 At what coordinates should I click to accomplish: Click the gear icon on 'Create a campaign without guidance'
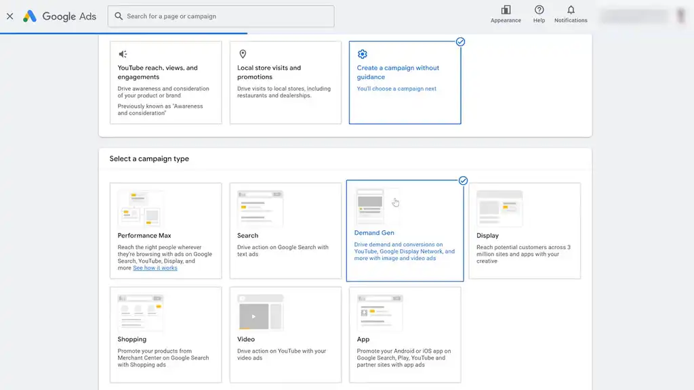tap(362, 54)
